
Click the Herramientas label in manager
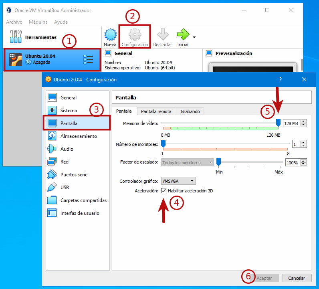tap(41, 37)
